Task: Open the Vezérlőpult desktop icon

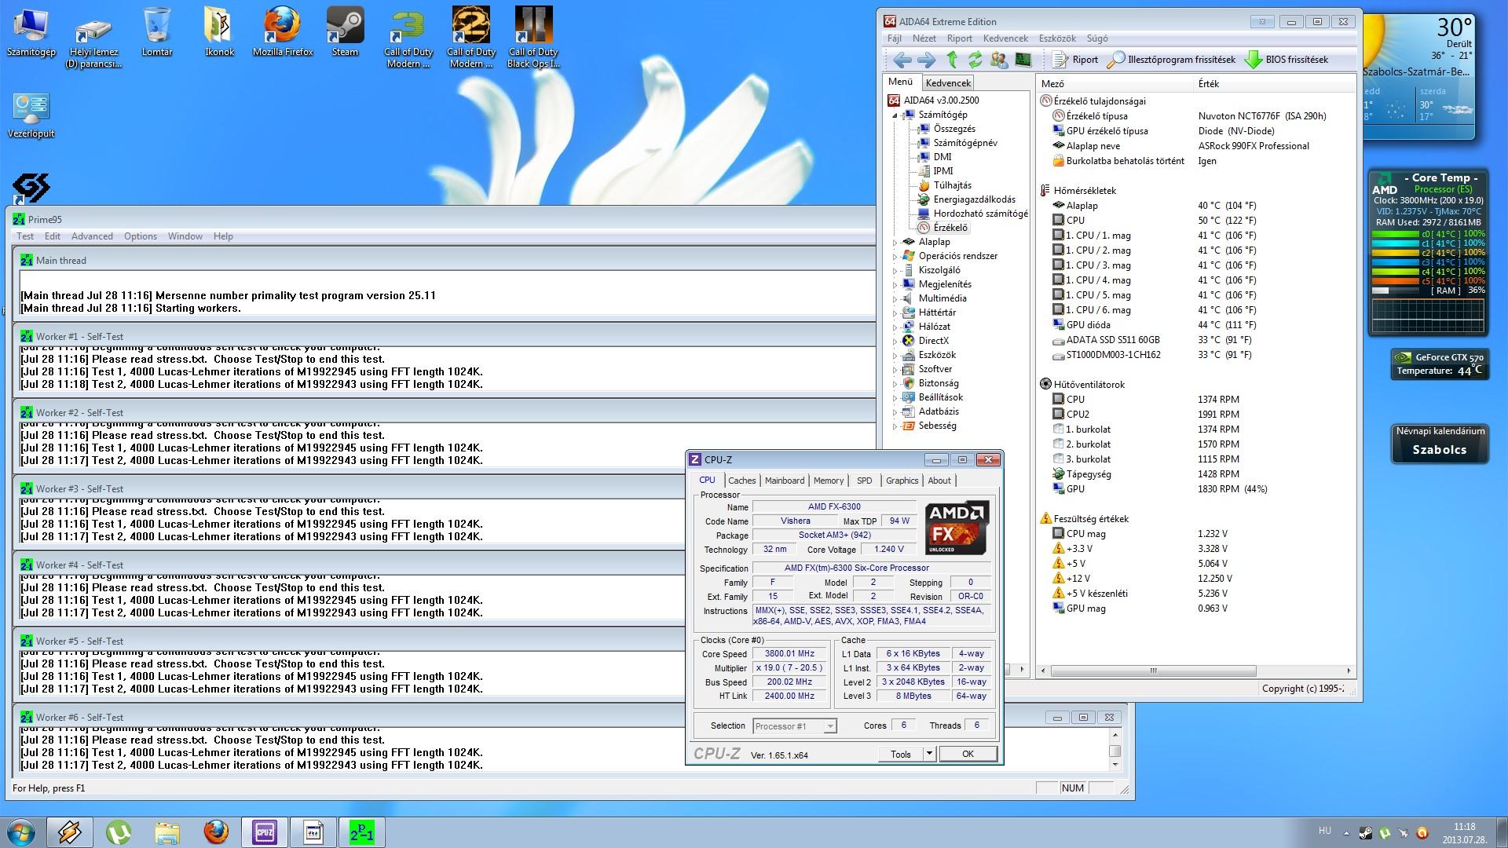Action: coord(31,115)
